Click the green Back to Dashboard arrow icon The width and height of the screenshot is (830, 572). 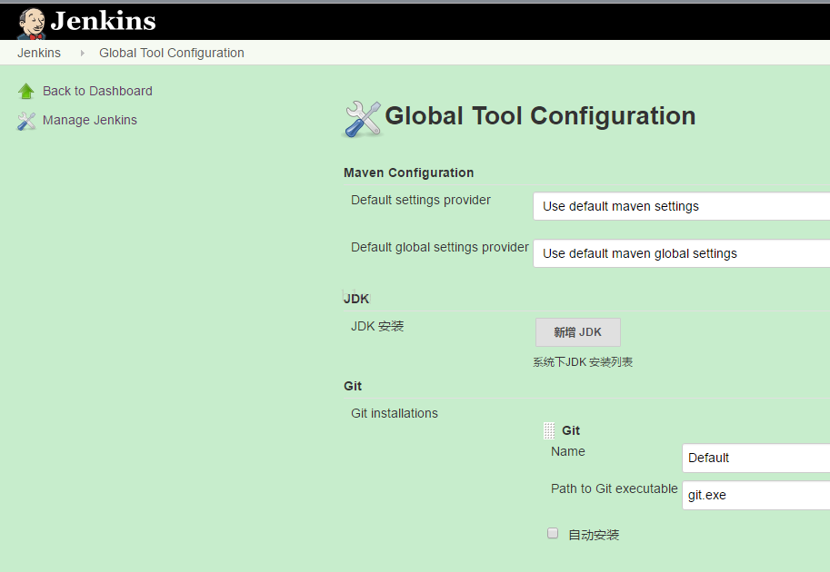coord(26,92)
